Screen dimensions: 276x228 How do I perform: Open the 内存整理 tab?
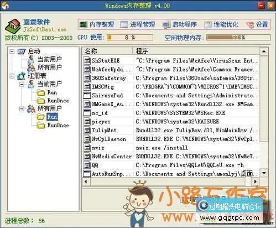click(97, 24)
